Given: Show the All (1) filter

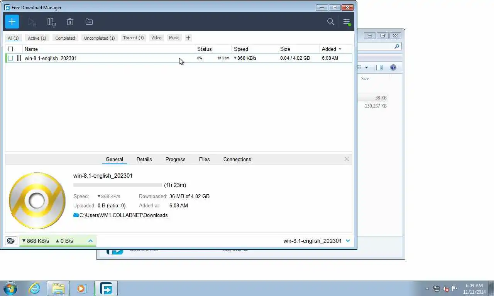Looking at the screenshot, I should pos(13,38).
